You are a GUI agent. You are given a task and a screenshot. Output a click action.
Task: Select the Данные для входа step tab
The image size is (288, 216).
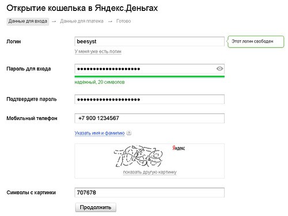(28, 21)
